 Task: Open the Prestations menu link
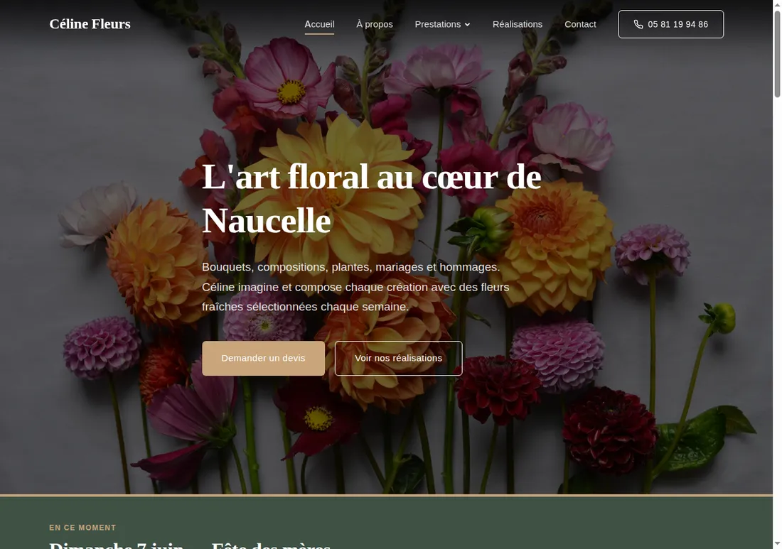438,24
